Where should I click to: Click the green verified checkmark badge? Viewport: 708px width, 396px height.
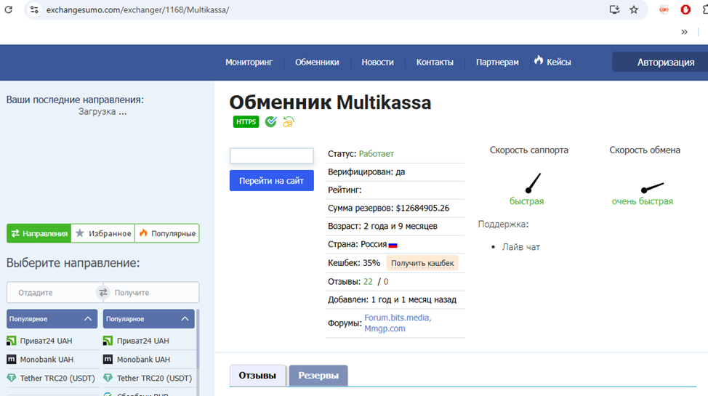(x=271, y=122)
